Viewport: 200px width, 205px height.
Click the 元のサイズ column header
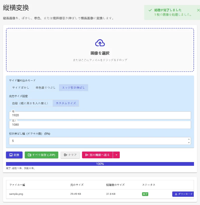[x=77, y=185]
